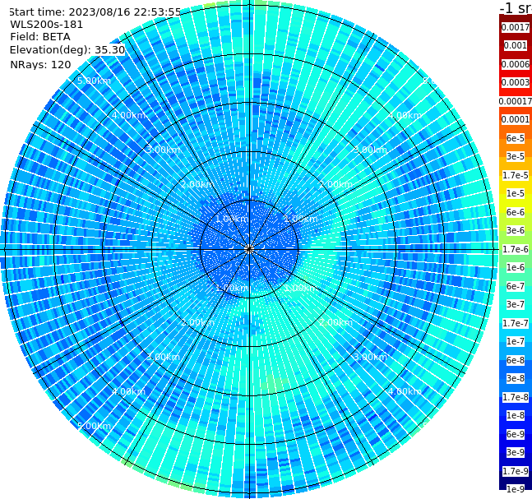The image size is (532, 499).
Task: Click the NRays: 120 label
Action: pyautogui.click(x=40, y=64)
